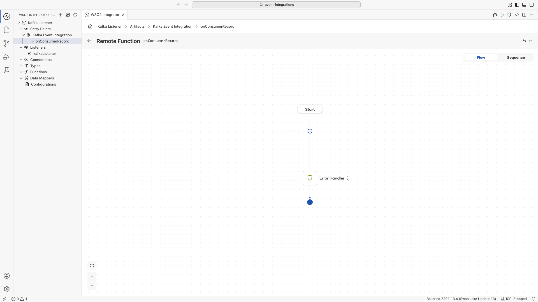This screenshot has height=302, width=538.
Task: Split the editor to the right
Action: click(x=524, y=15)
